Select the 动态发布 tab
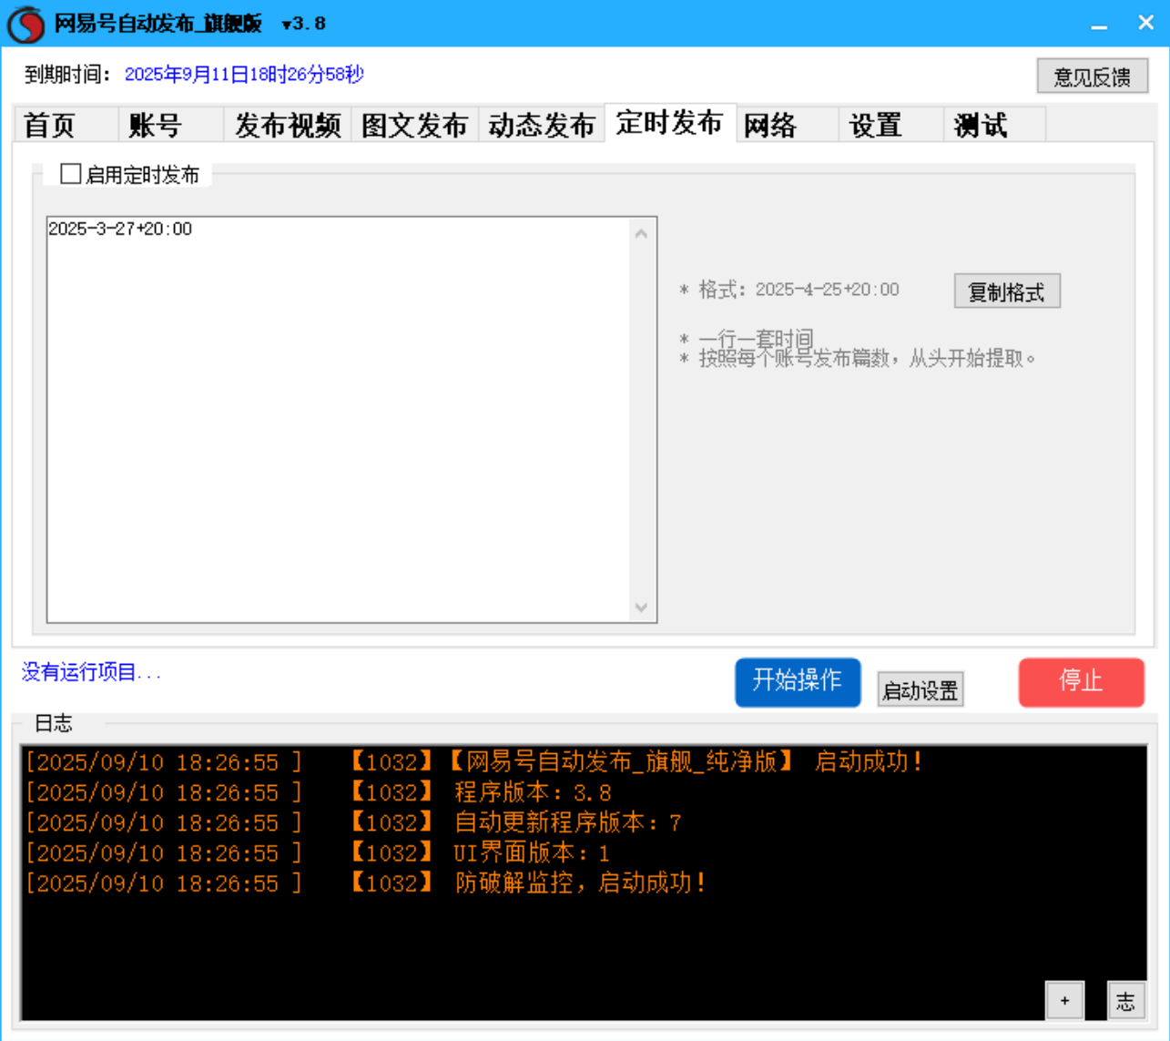Viewport: 1170px width, 1041px height. (x=542, y=125)
